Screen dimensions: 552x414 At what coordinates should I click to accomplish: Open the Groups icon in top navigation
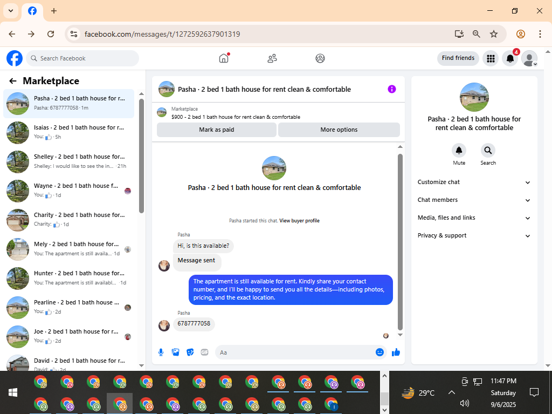320,58
